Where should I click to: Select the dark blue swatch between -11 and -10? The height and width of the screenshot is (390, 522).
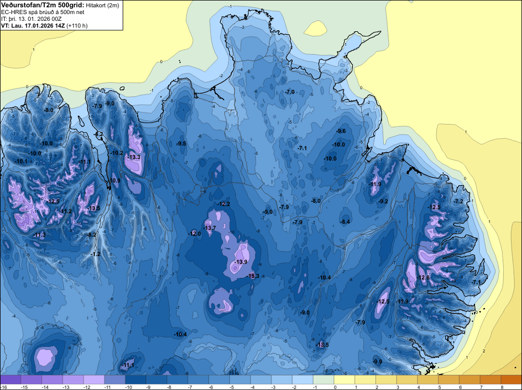tap(115, 380)
